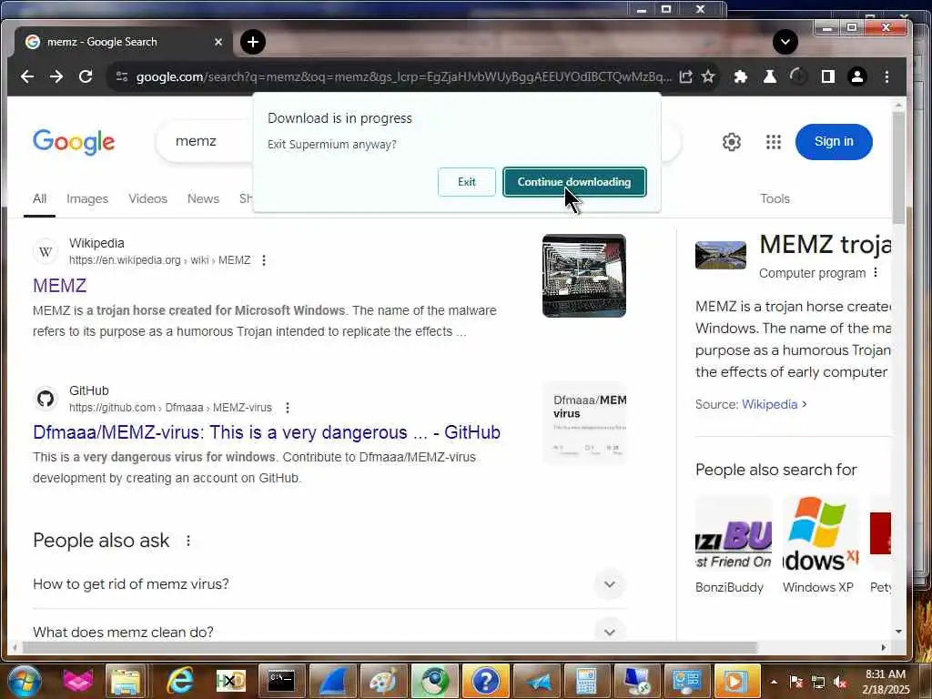Go back with the browser back arrow
This screenshot has height=699, width=932.
click(27, 76)
